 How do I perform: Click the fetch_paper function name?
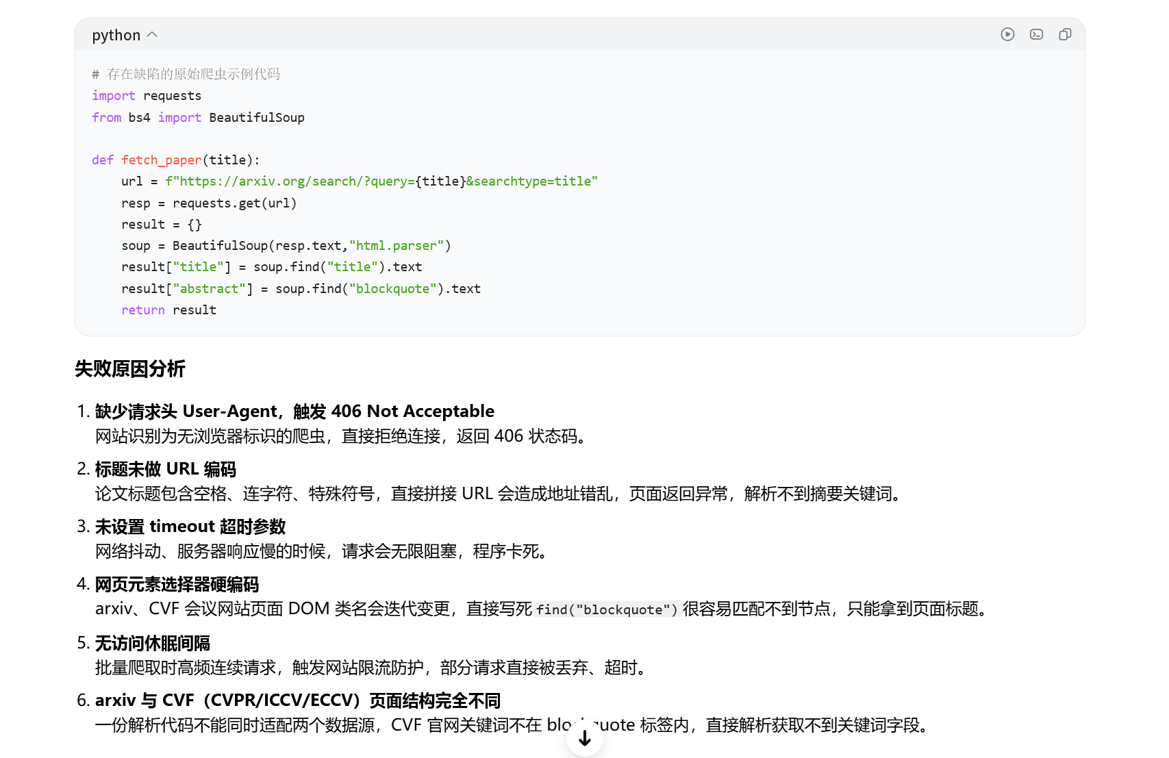click(x=162, y=160)
